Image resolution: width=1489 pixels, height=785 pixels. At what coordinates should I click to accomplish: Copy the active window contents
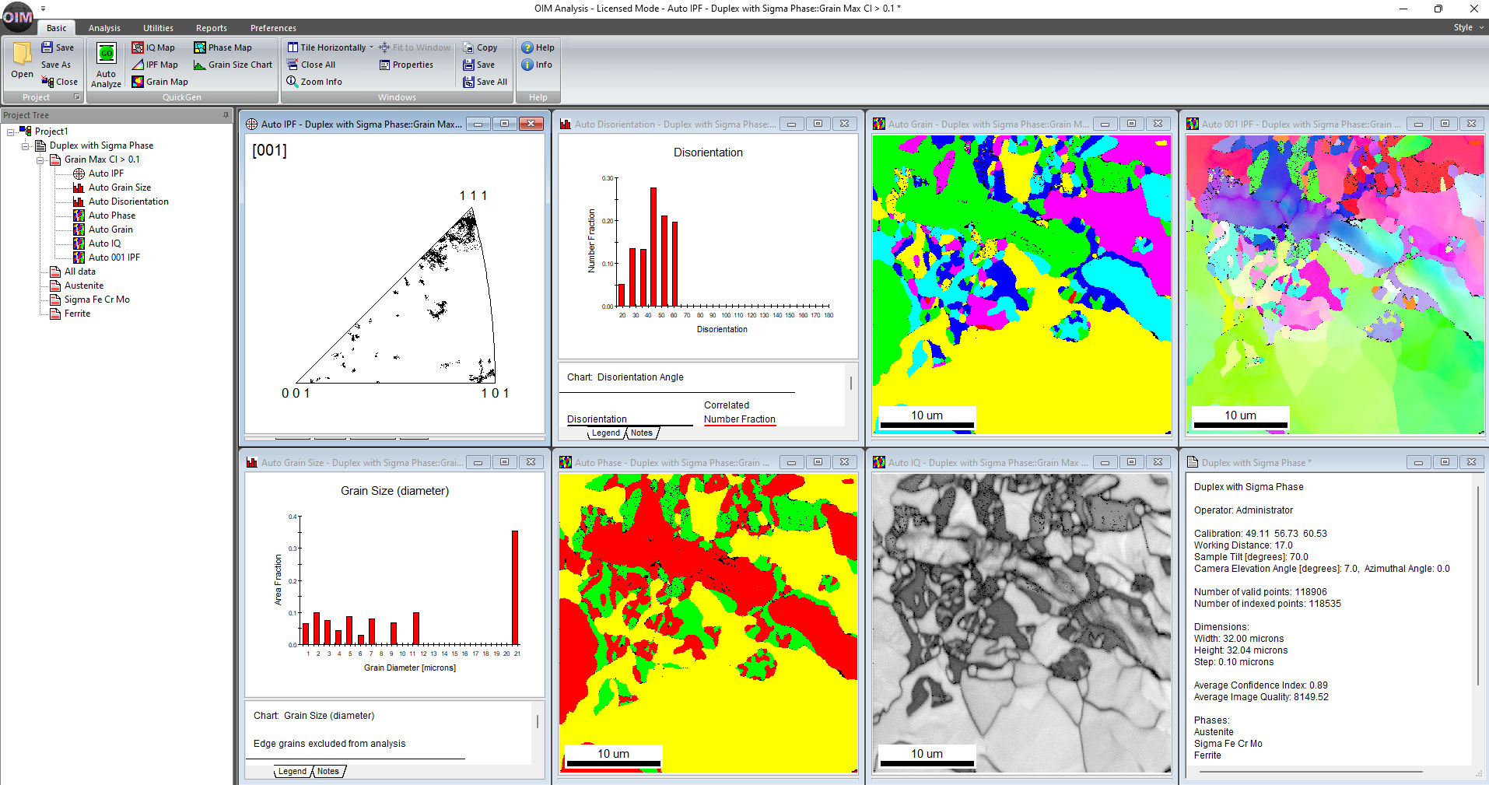(483, 47)
